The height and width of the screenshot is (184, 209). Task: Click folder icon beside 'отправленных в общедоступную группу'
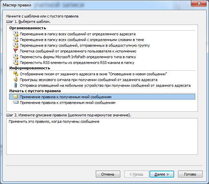15,45
